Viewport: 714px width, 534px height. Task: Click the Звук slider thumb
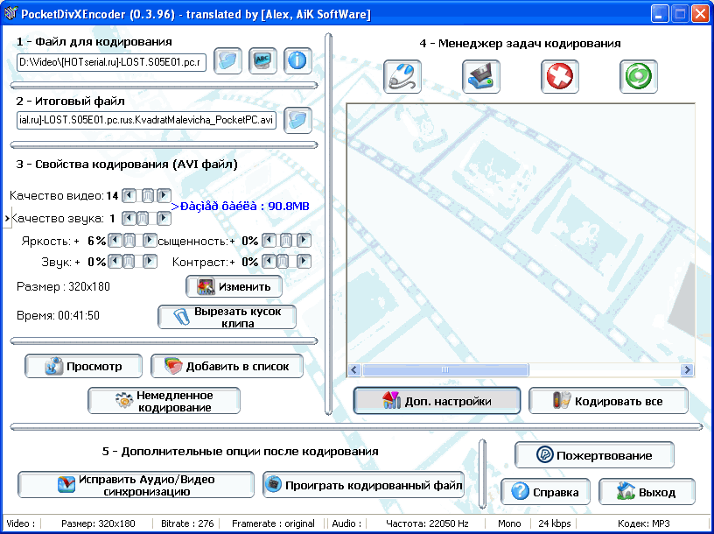coord(128,262)
